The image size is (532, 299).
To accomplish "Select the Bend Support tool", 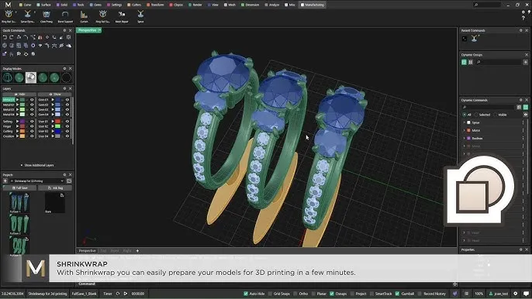I will [x=65, y=16].
